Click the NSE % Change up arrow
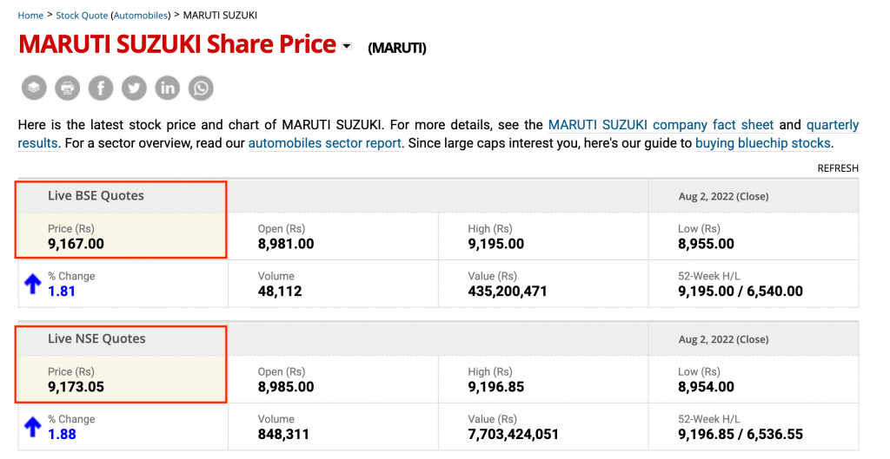 click(33, 427)
